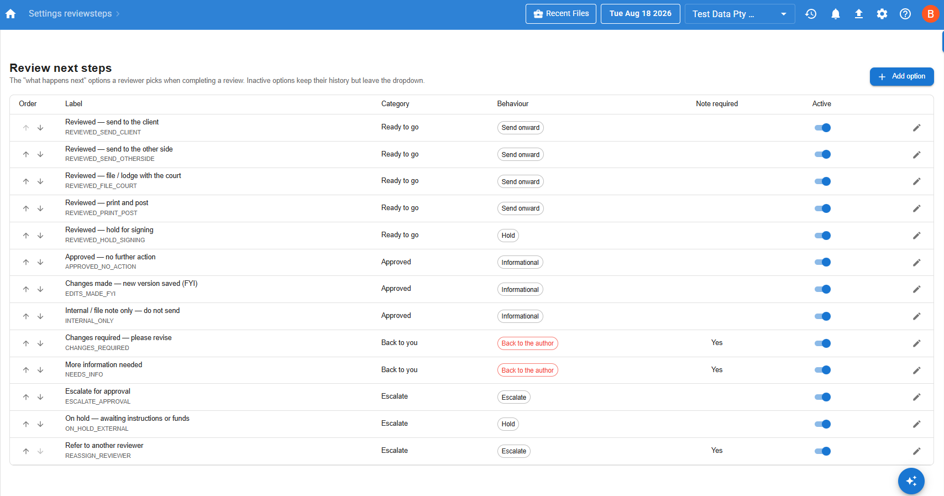Image resolution: width=944 pixels, height=496 pixels.
Task: Click the Tue Aug 18 2026 date button
Action: [641, 14]
